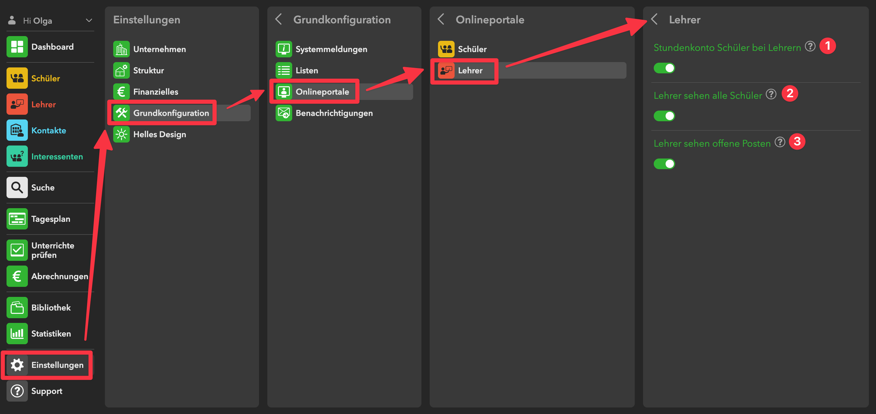
Task: Open help for Lehrer sehen alle Schüler
Action: pos(771,94)
